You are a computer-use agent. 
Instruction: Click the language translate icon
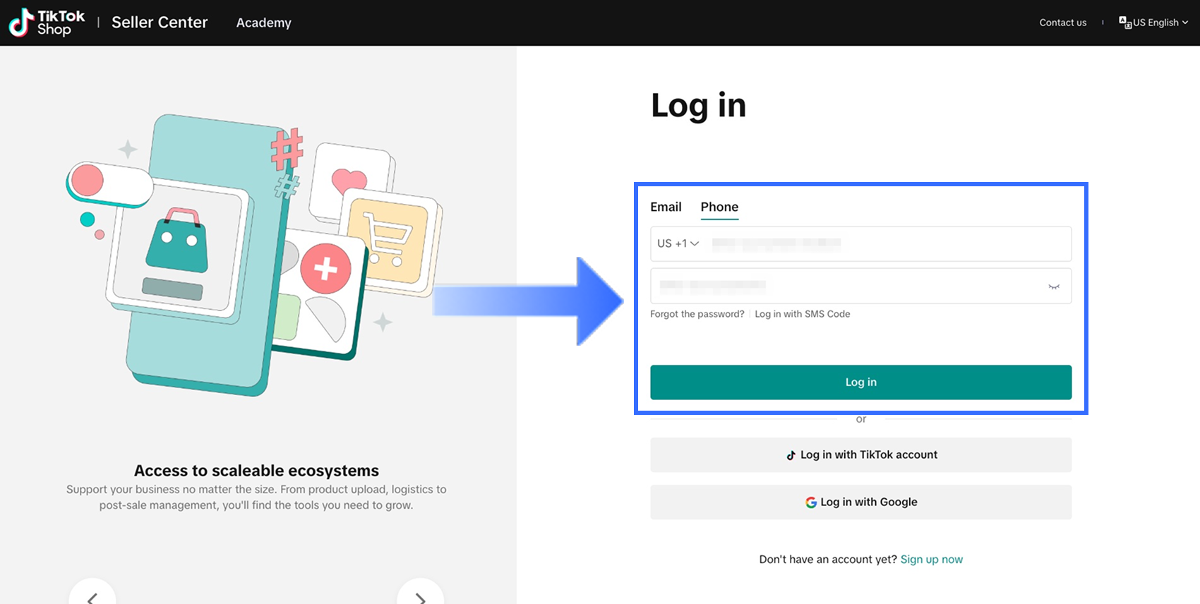coord(1125,23)
